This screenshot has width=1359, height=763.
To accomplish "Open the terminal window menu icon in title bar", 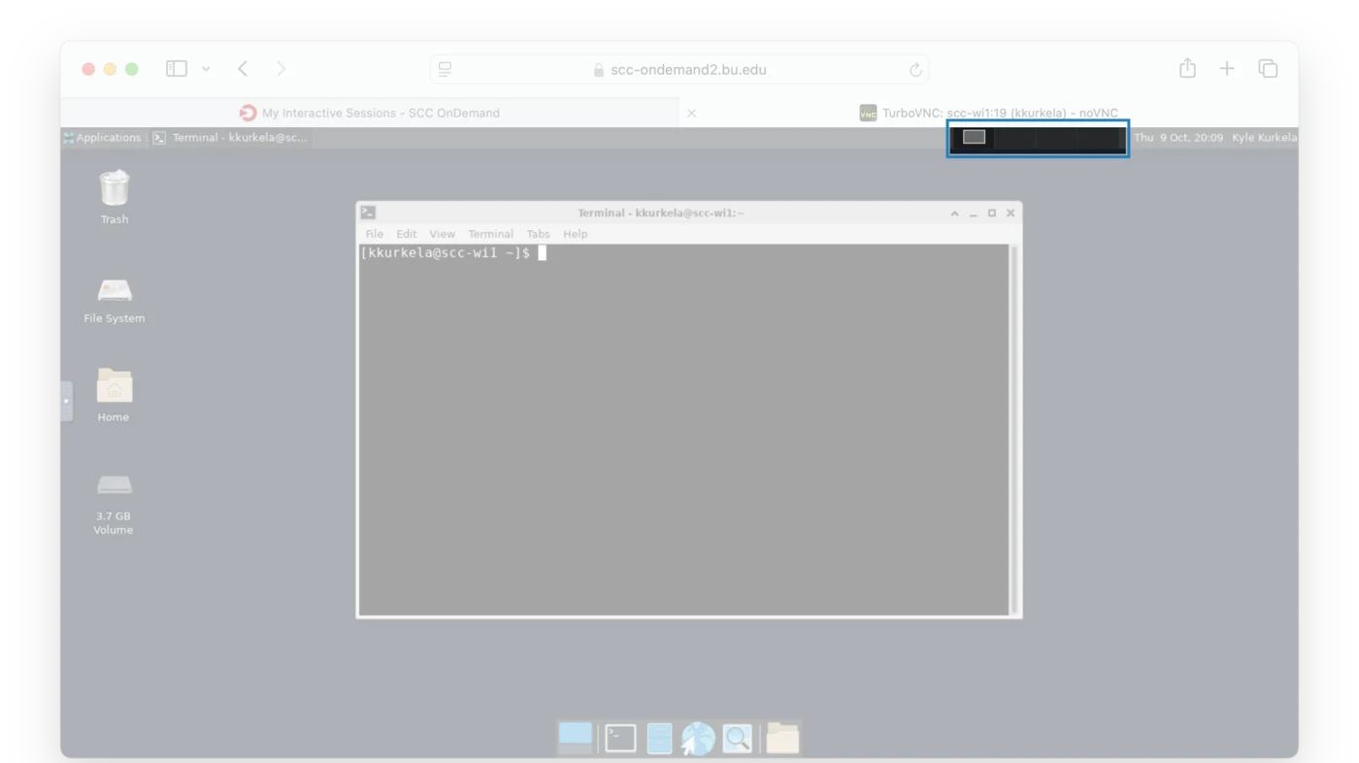I will [368, 213].
